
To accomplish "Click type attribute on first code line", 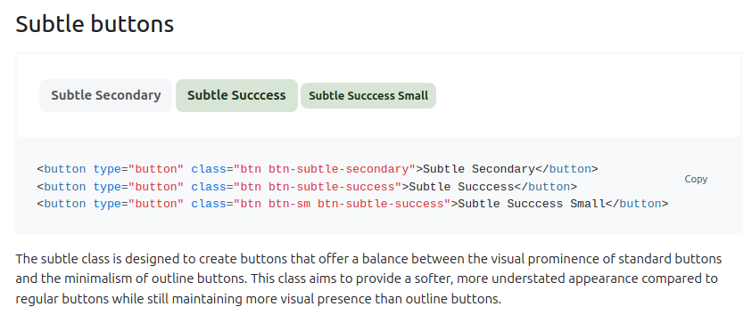I will (107, 169).
